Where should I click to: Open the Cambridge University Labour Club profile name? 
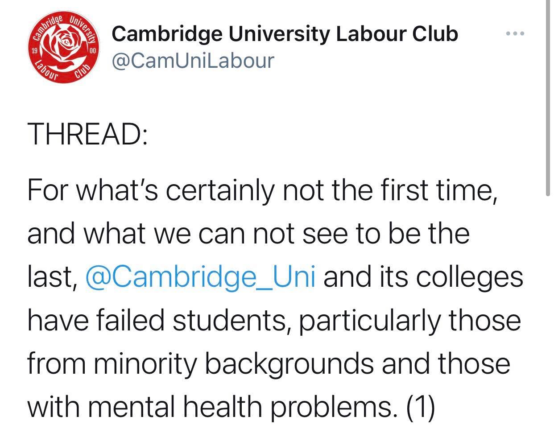tap(285, 34)
